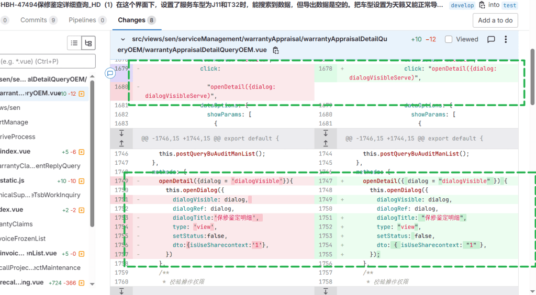Switch file browser to list view
Image resolution: width=536 pixels, height=295 pixels.
coord(74,43)
